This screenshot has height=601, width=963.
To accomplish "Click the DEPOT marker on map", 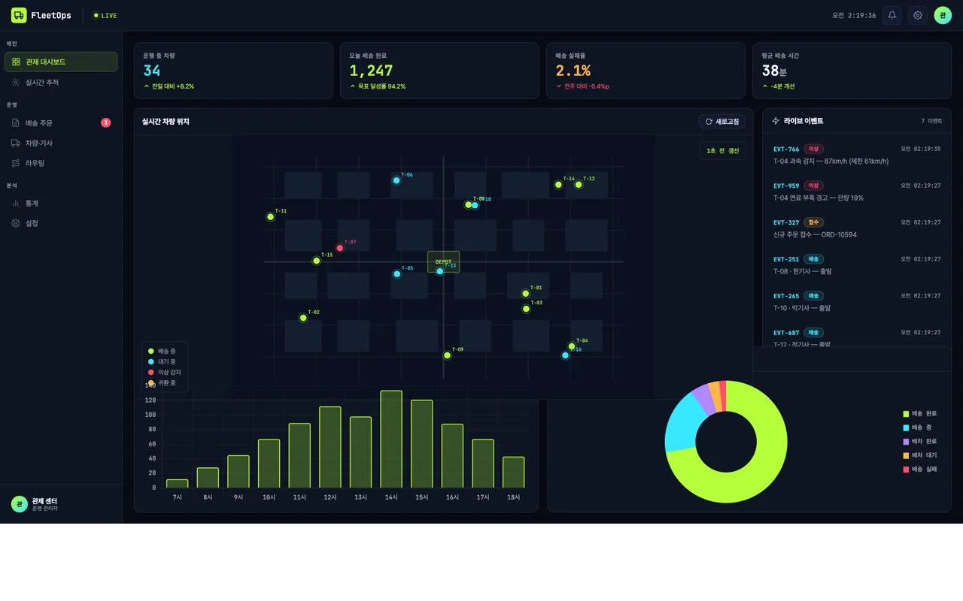I will point(443,261).
